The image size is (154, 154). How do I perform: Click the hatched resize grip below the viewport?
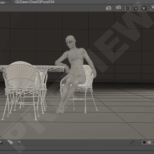[95, 147]
